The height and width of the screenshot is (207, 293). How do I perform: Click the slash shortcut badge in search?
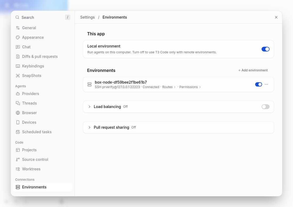68,17
